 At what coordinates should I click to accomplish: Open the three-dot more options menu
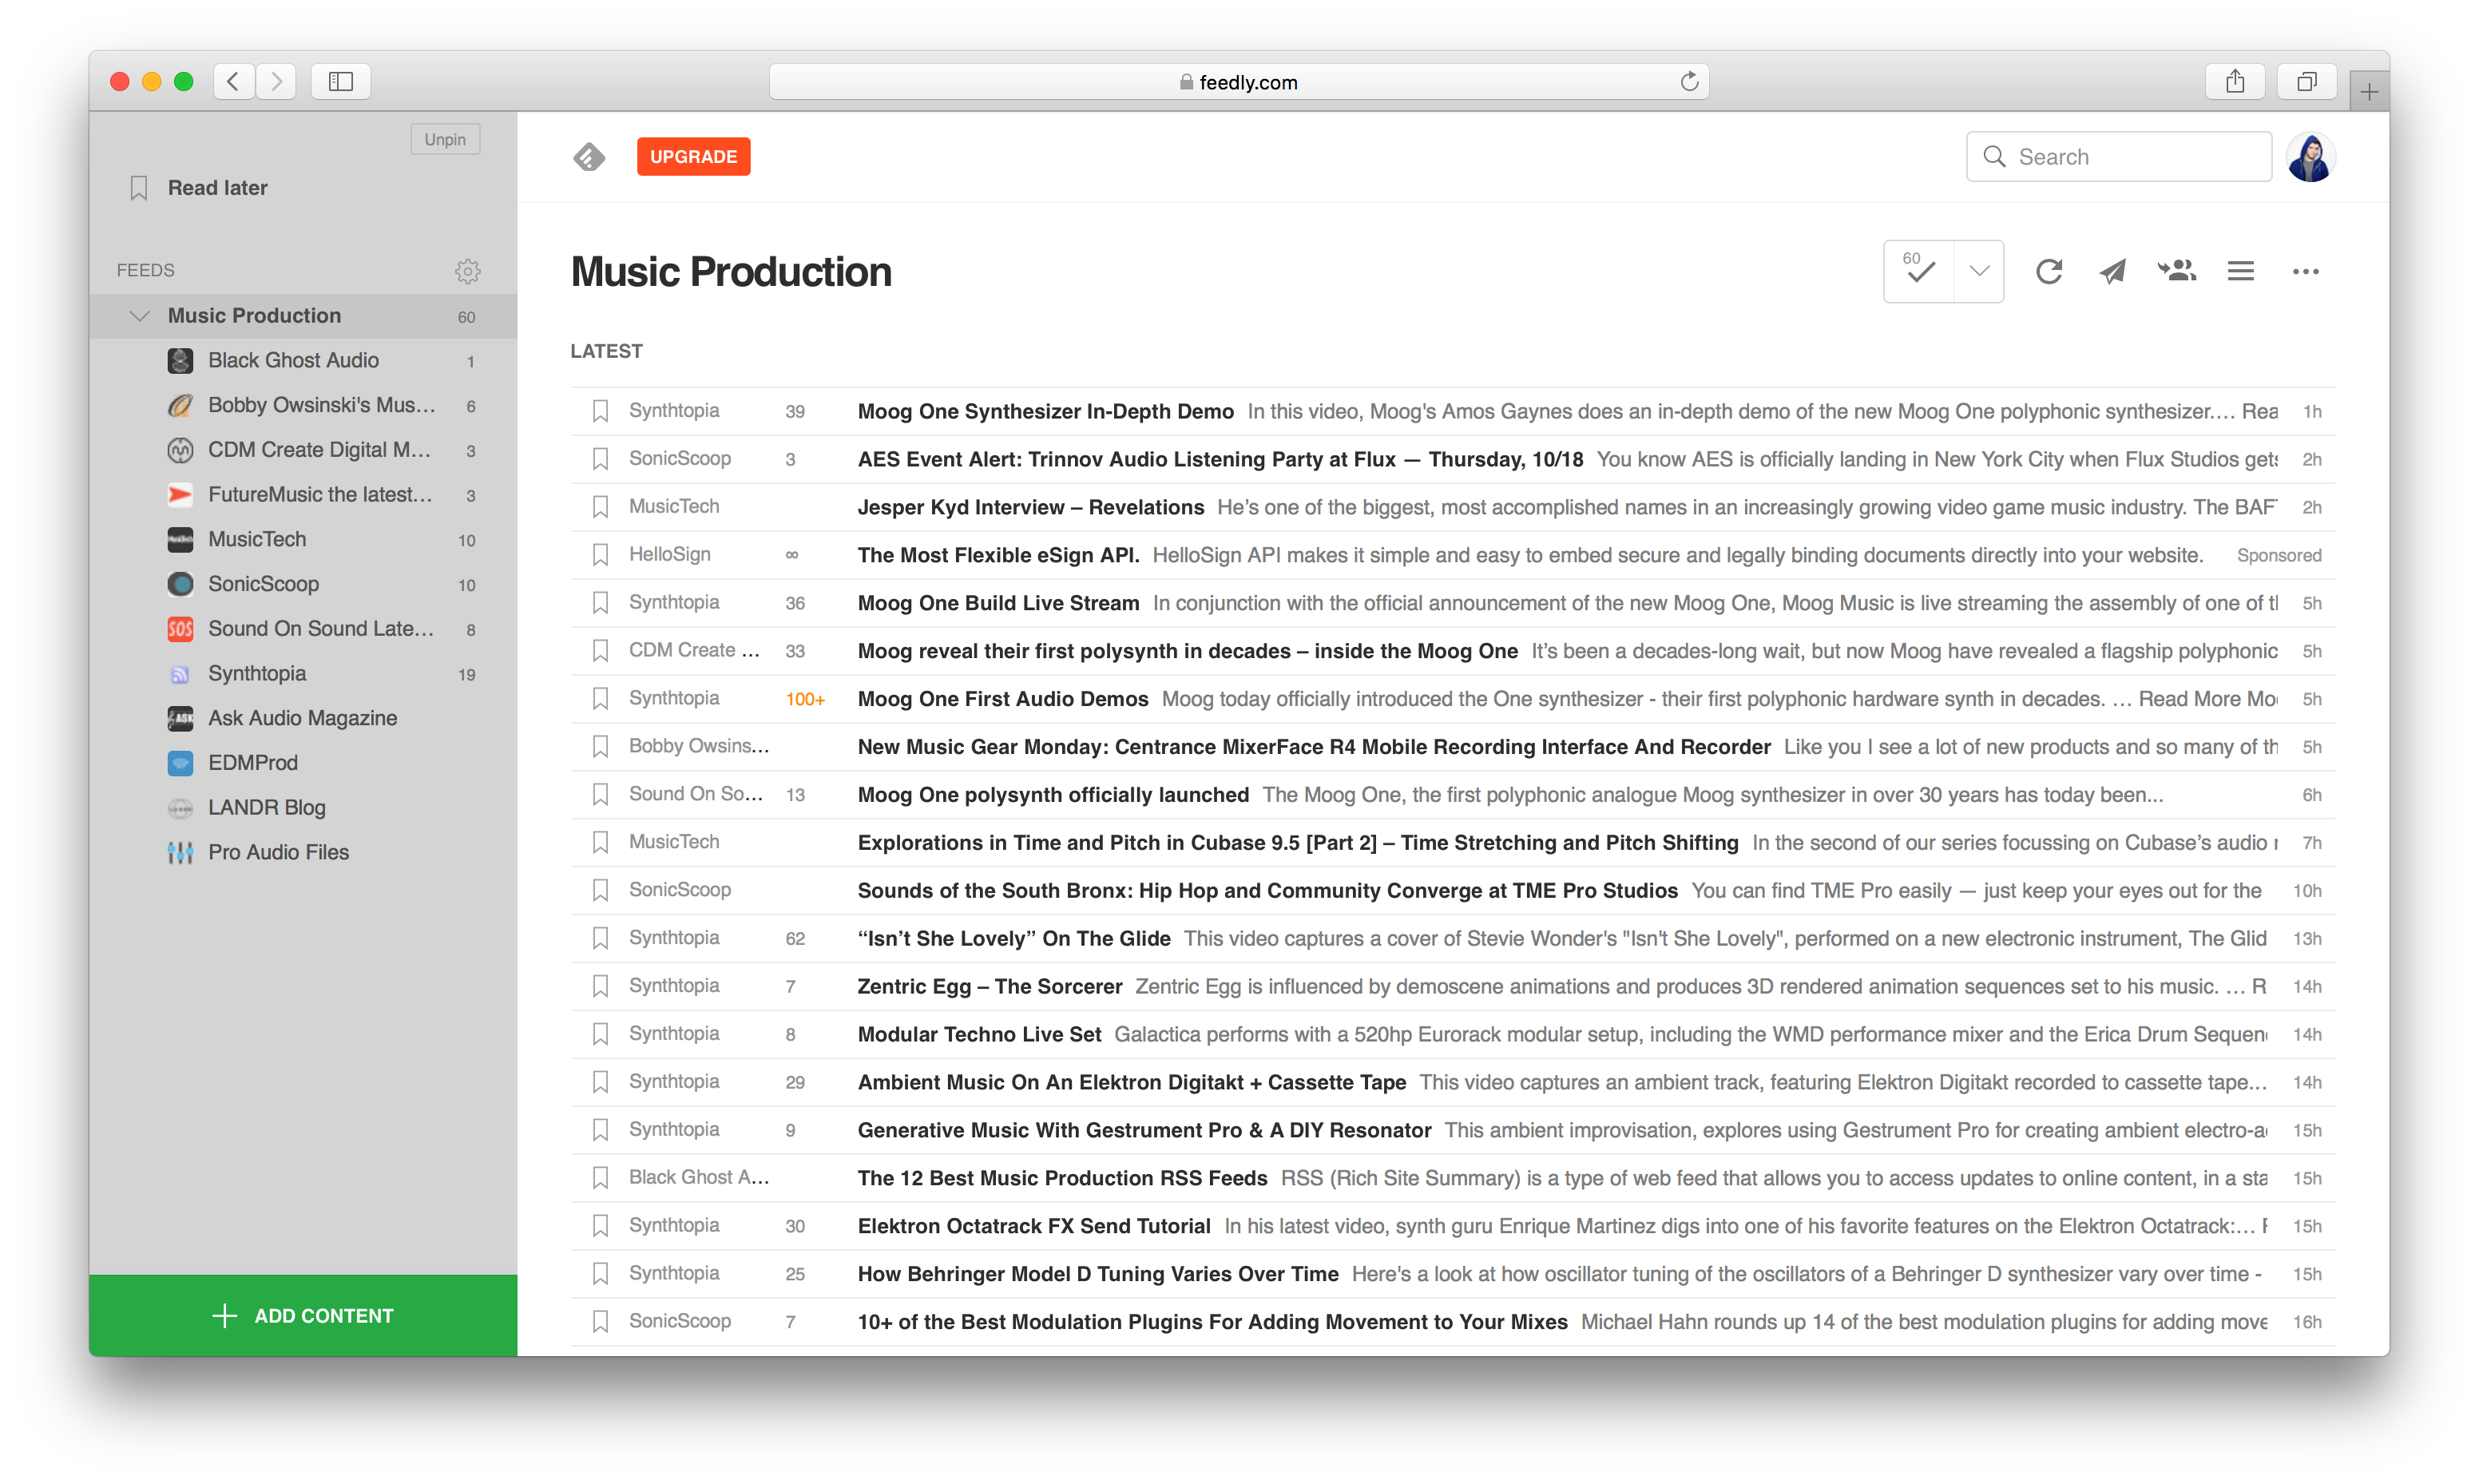click(x=2305, y=271)
